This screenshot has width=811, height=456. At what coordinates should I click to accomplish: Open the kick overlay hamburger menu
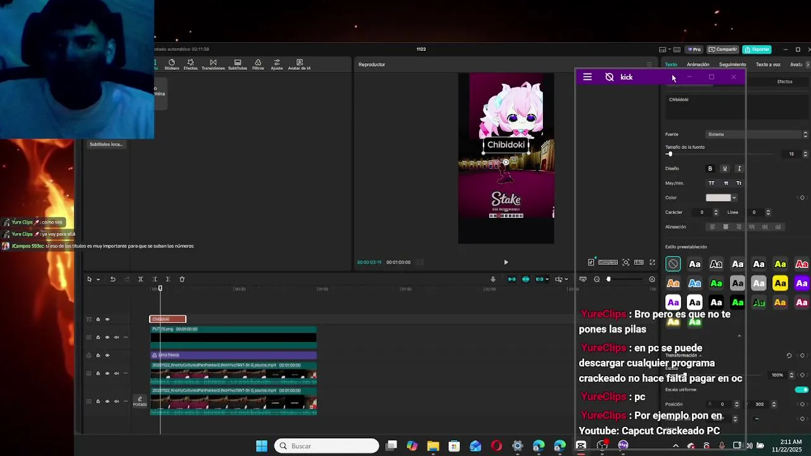pyautogui.click(x=587, y=77)
